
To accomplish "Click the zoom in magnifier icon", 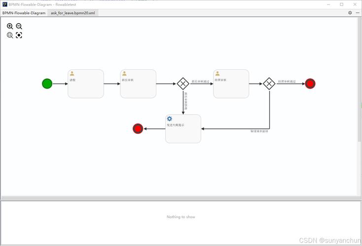I will click(x=10, y=26).
